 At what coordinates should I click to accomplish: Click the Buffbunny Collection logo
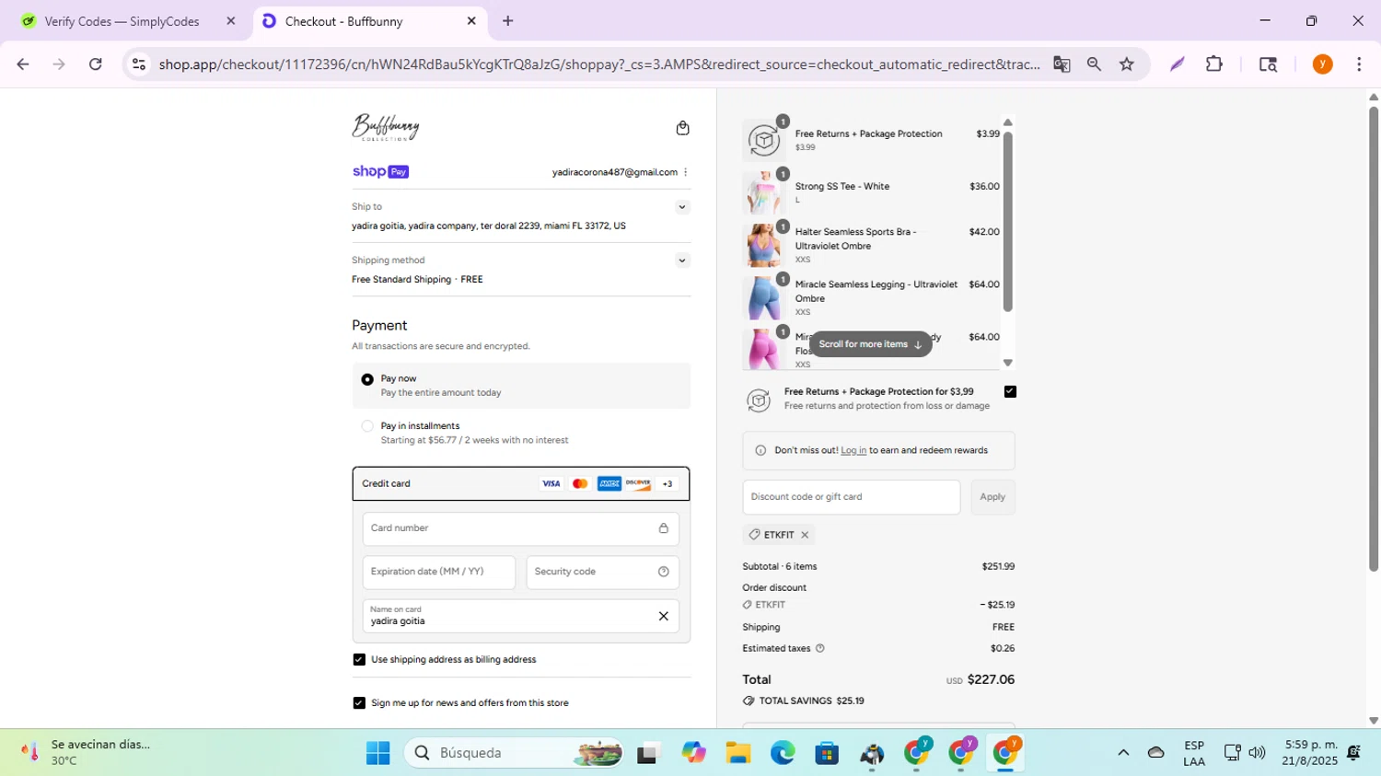click(386, 127)
